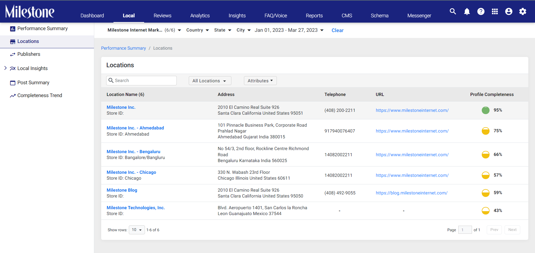Follow the Performance Summary breadcrumb link
Image resolution: width=535 pixels, height=253 pixels.
point(124,48)
